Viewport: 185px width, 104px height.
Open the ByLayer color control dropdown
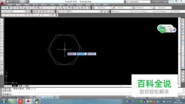(x=121, y=11)
